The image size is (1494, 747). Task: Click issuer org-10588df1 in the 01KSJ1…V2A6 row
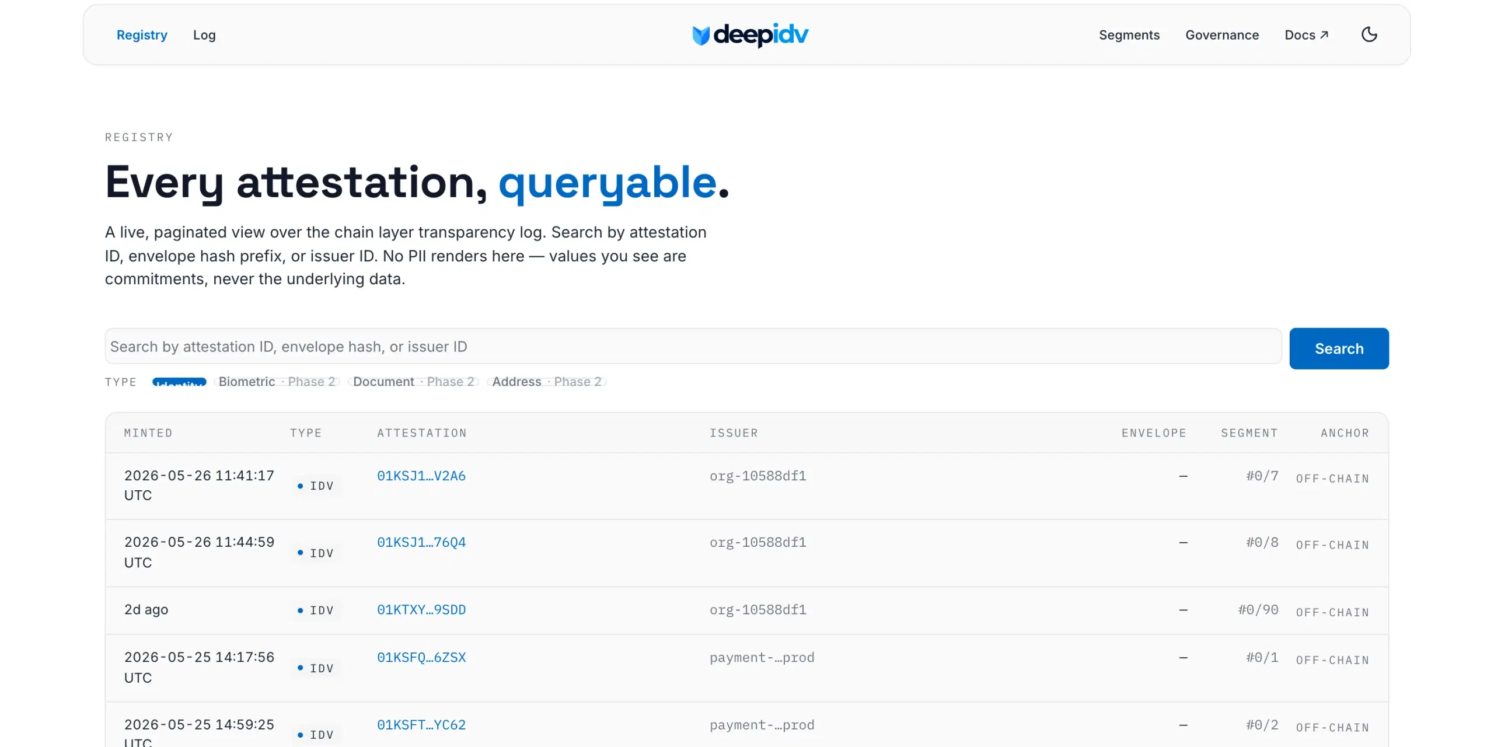(x=758, y=476)
